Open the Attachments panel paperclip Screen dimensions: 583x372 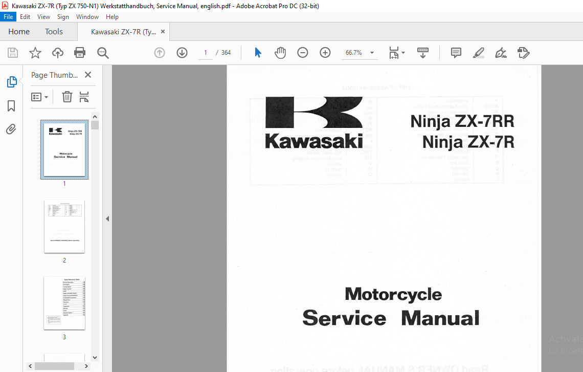click(x=11, y=129)
